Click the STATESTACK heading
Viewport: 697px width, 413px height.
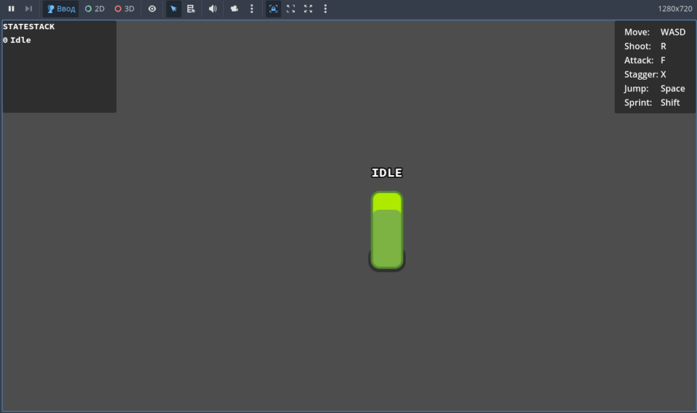[x=29, y=27]
